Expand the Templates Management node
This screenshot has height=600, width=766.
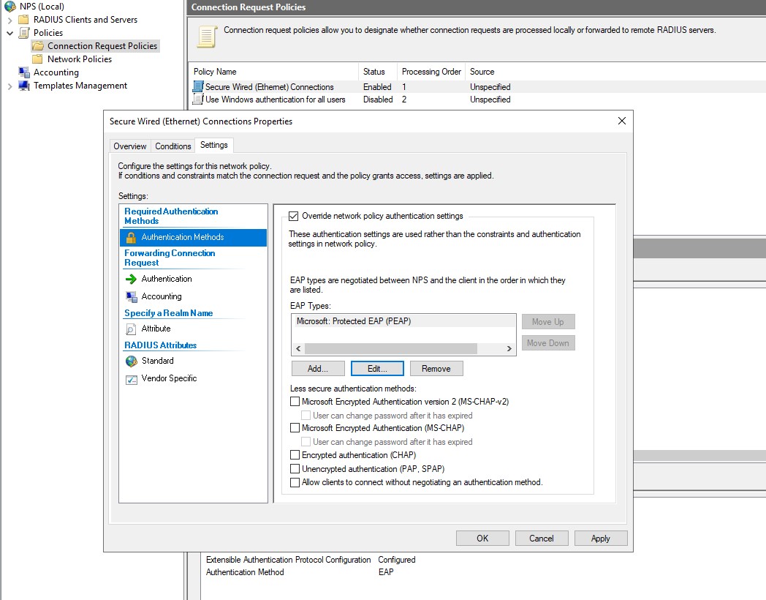(x=10, y=86)
